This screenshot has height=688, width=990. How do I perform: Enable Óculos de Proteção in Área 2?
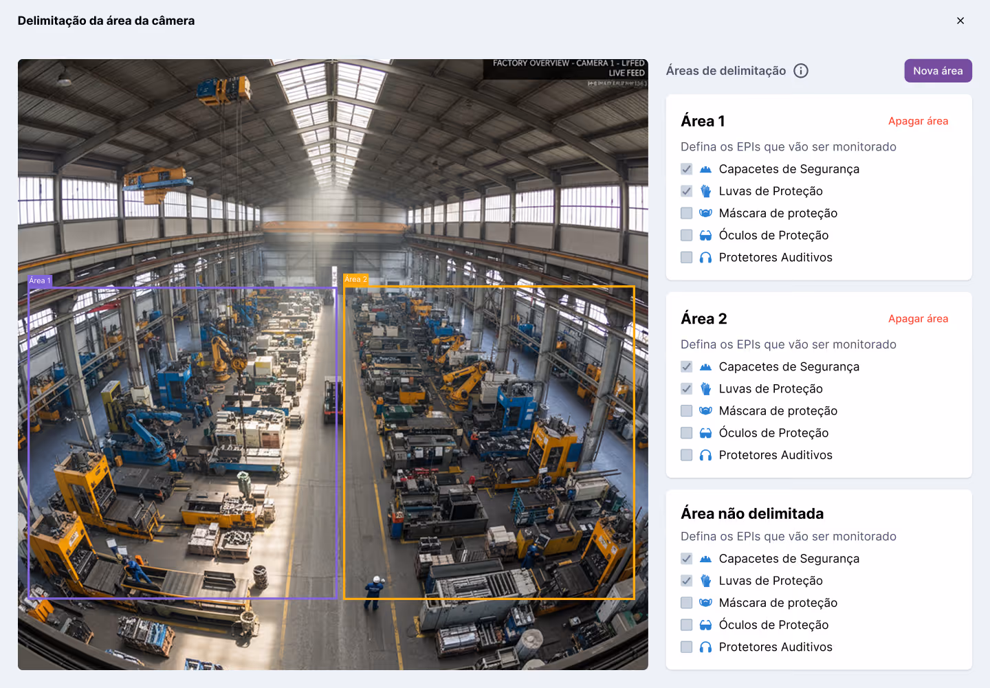pos(686,433)
